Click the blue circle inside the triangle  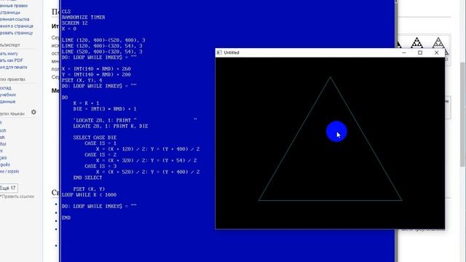coord(336,131)
